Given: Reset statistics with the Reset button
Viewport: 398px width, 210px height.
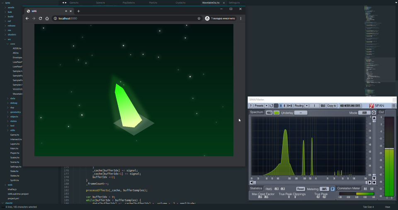Looking at the screenshot, I should (x=301, y=189).
